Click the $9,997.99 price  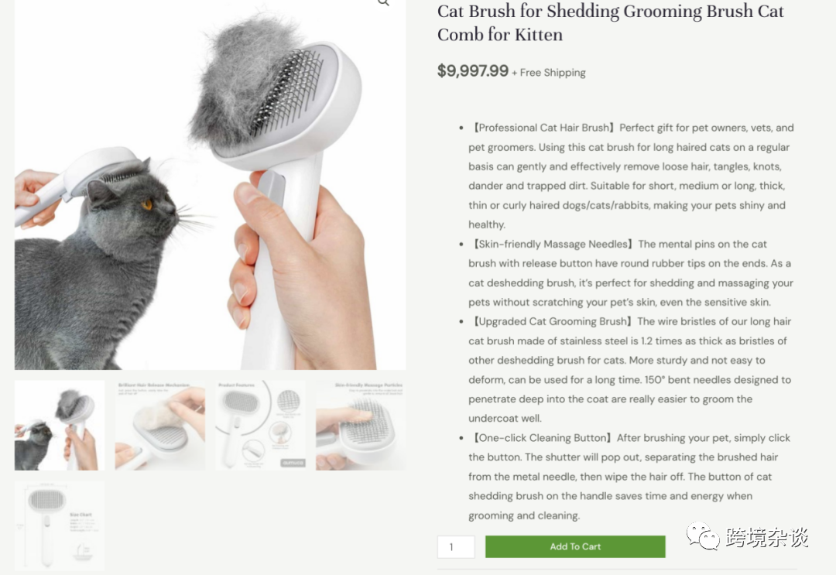[473, 71]
